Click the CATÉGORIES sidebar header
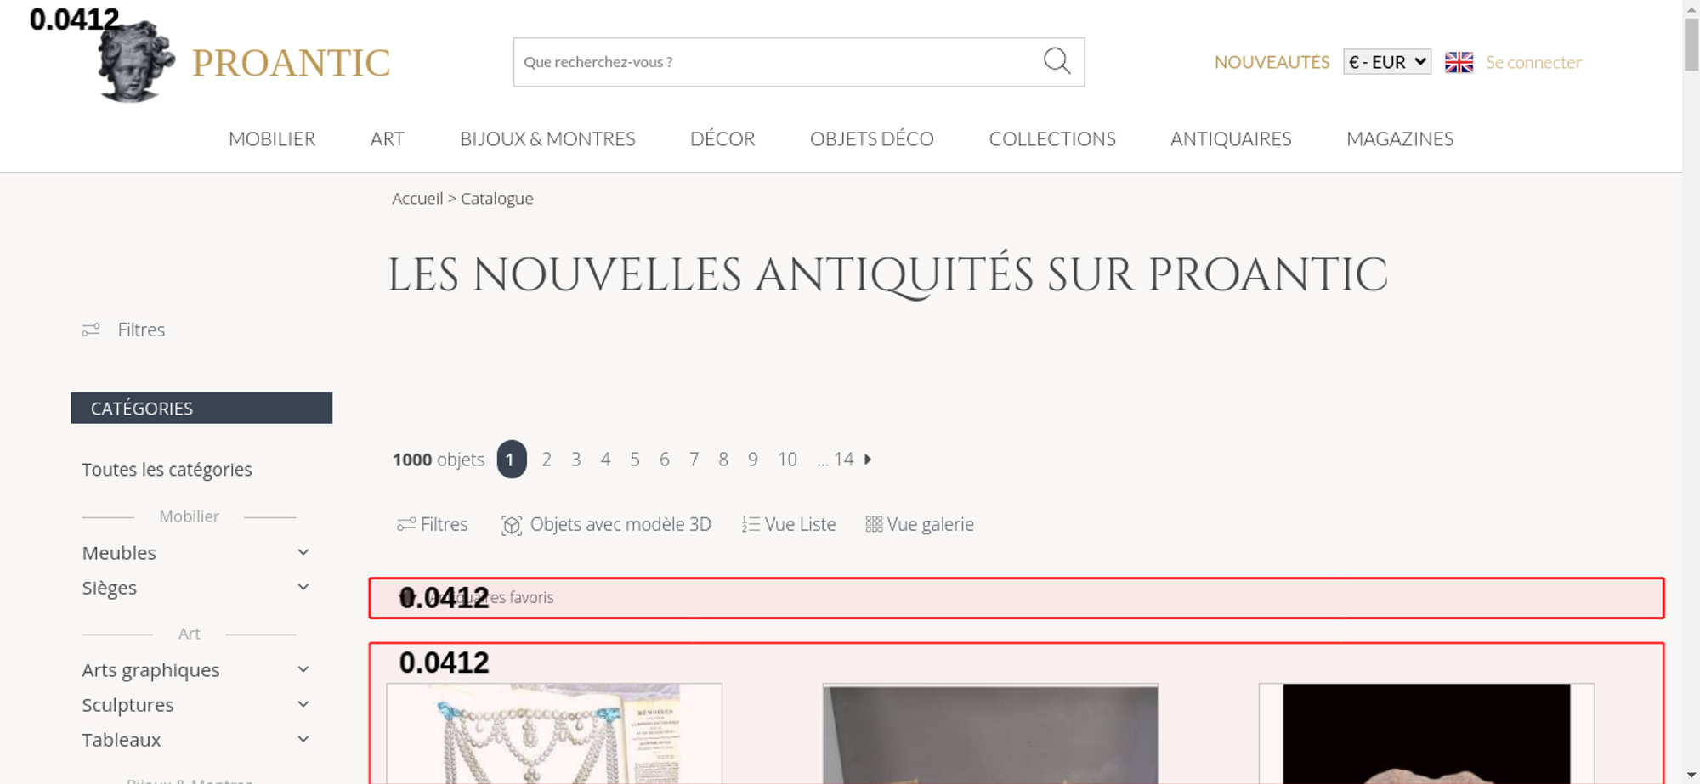Screen dimensions: 1700x784 click(x=201, y=408)
